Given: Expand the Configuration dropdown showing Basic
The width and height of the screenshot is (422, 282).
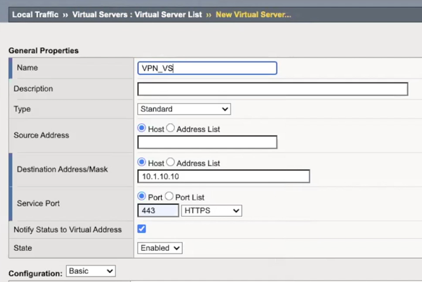Looking at the screenshot, I should coord(91,270).
